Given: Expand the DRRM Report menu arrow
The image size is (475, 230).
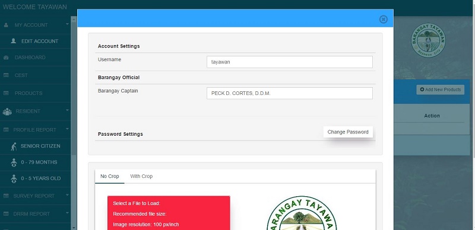Looking at the screenshot, I should point(67,213).
